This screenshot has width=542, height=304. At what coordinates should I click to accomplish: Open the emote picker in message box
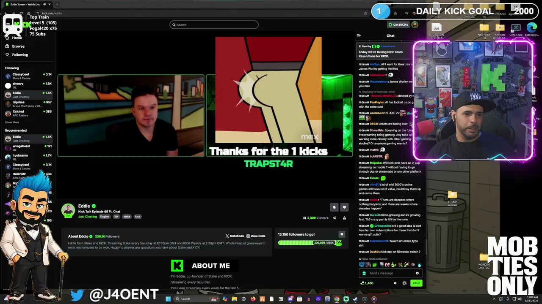click(417, 273)
